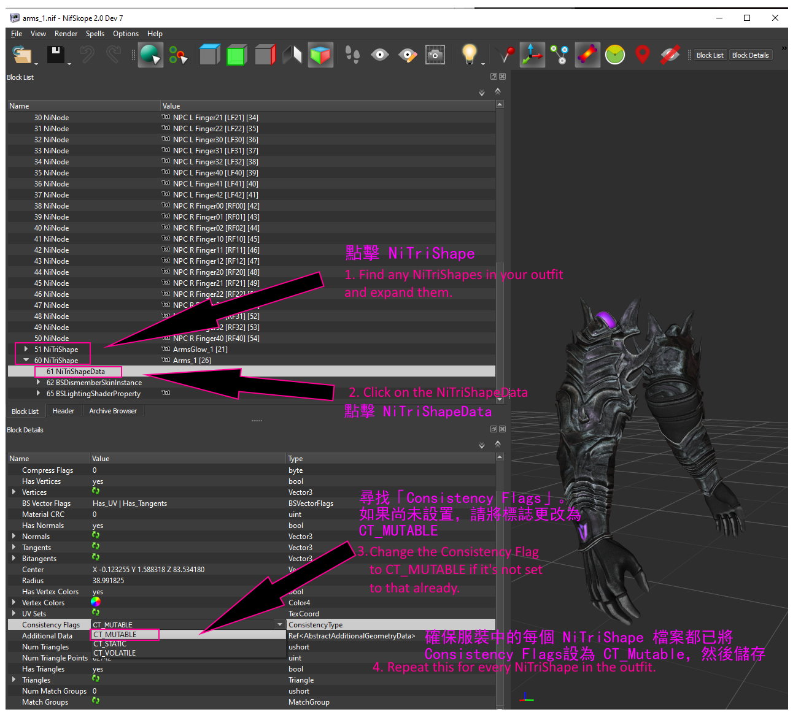The height and width of the screenshot is (712, 809).
Task: Expand the UV Sets row
Action: (14, 613)
